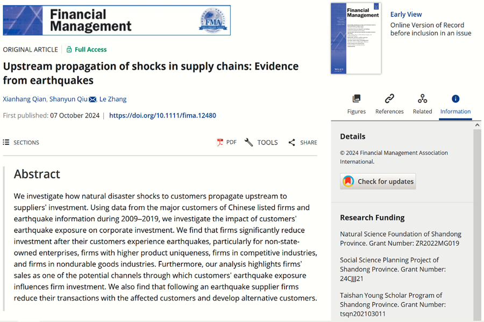Image resolution: width=484 pixels, height=322 pixels.
Task: Click the email envelope icon beside Shanyun Qiu
Action: pyautogui.click(x=92, y=99)
